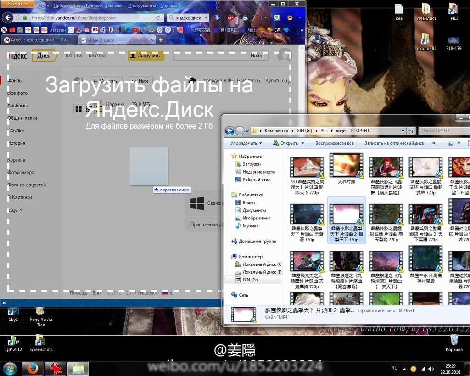Click the Найти search button

(257, 56)
